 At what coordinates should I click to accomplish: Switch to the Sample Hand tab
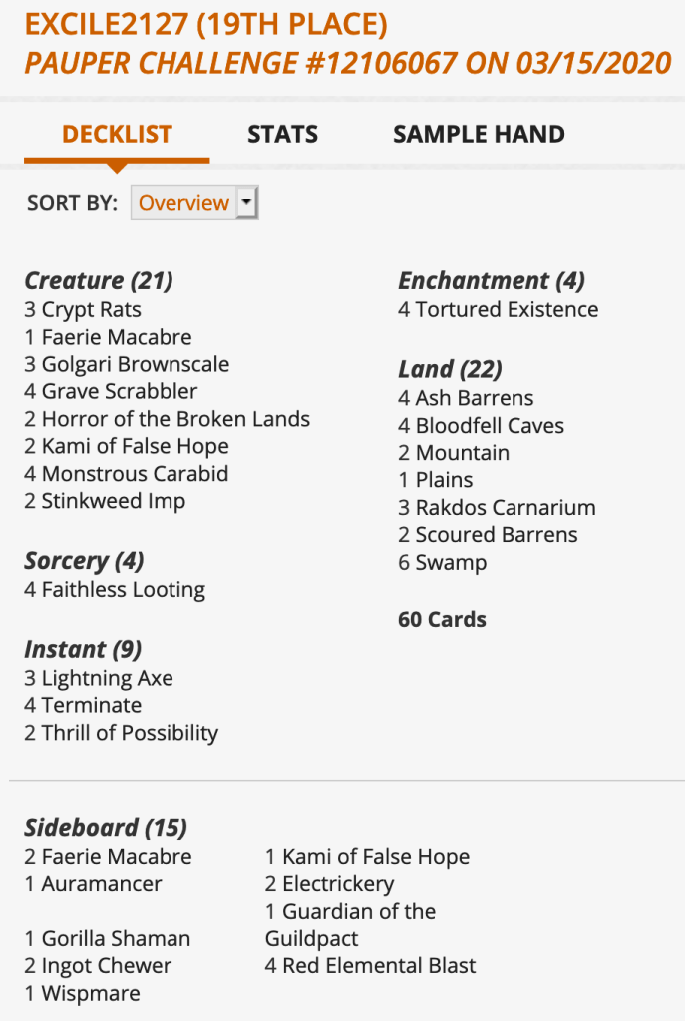tap(479, 134)
